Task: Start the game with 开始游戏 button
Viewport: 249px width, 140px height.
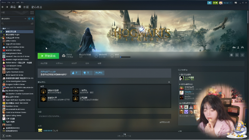Action: click(48, 56)
